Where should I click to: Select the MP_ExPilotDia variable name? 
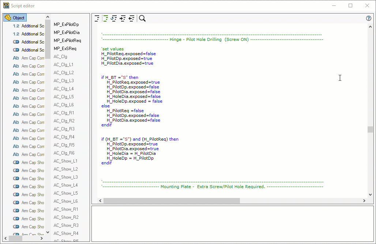67,32
